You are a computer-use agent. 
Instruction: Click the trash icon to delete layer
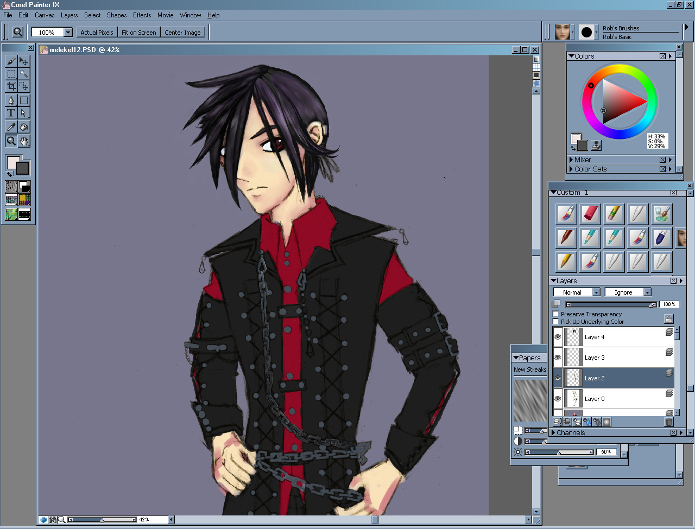(668, 422)
